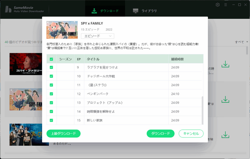Select the 新しい家族 title text

[95, 120]
